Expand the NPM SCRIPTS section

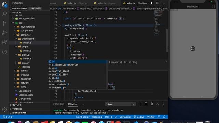(x=19, y=113)
